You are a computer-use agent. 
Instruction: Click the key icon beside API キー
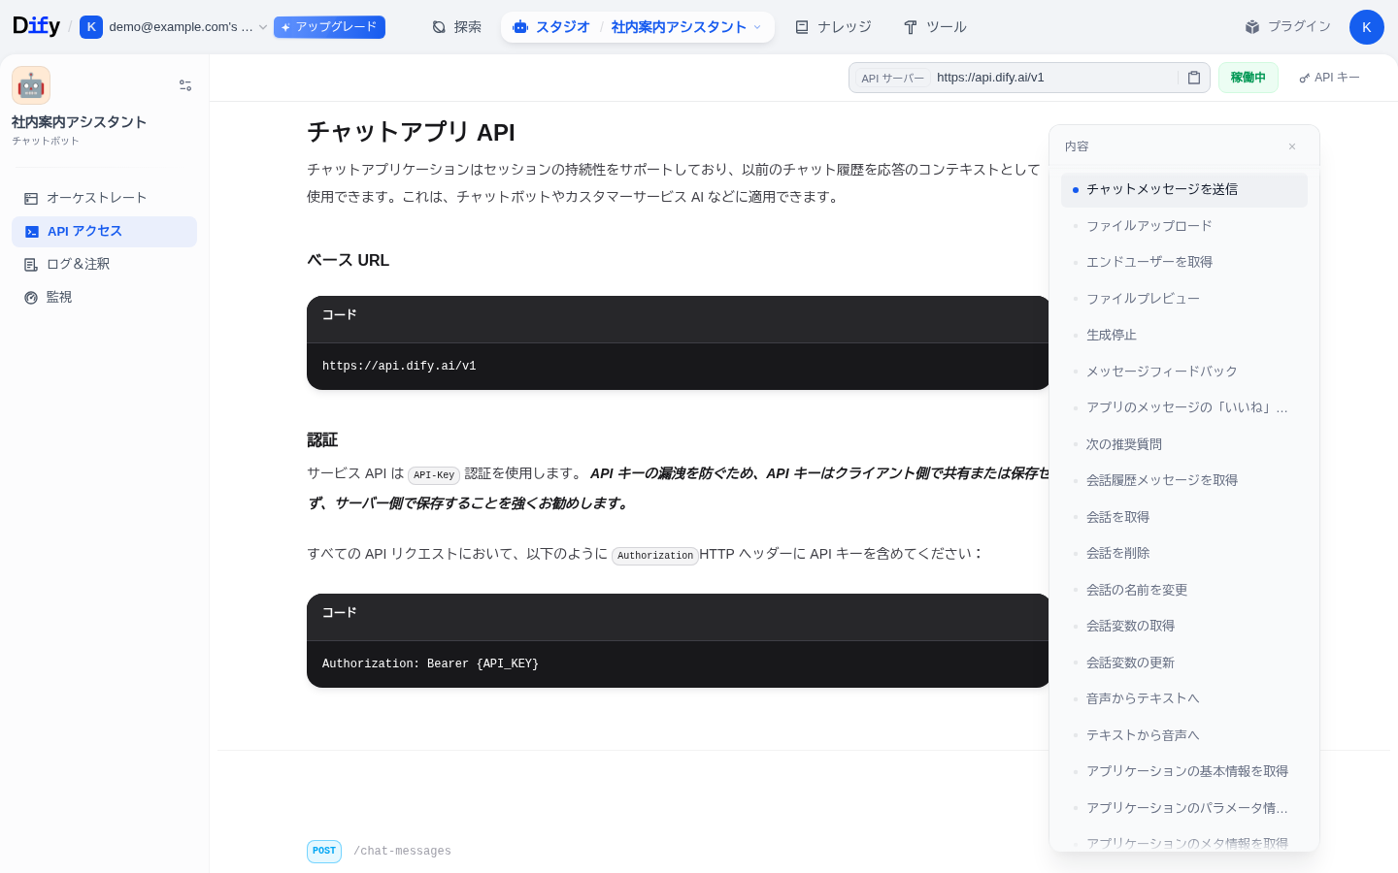point(1304,78)
